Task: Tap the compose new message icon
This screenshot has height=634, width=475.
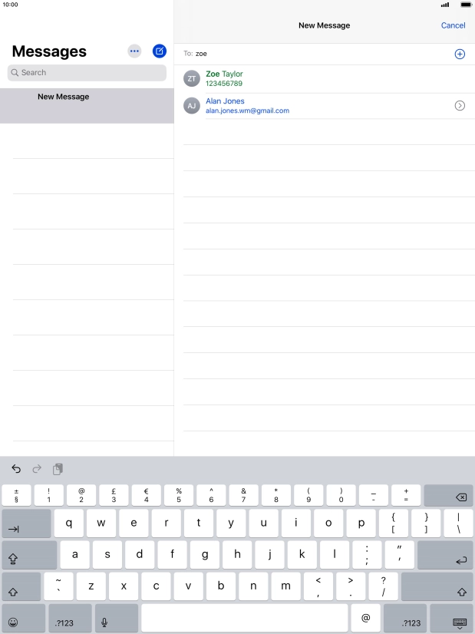Action: click(159, 51)
